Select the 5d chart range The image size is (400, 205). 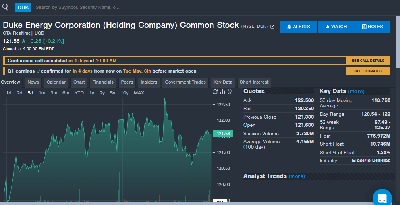pos(30,93)
